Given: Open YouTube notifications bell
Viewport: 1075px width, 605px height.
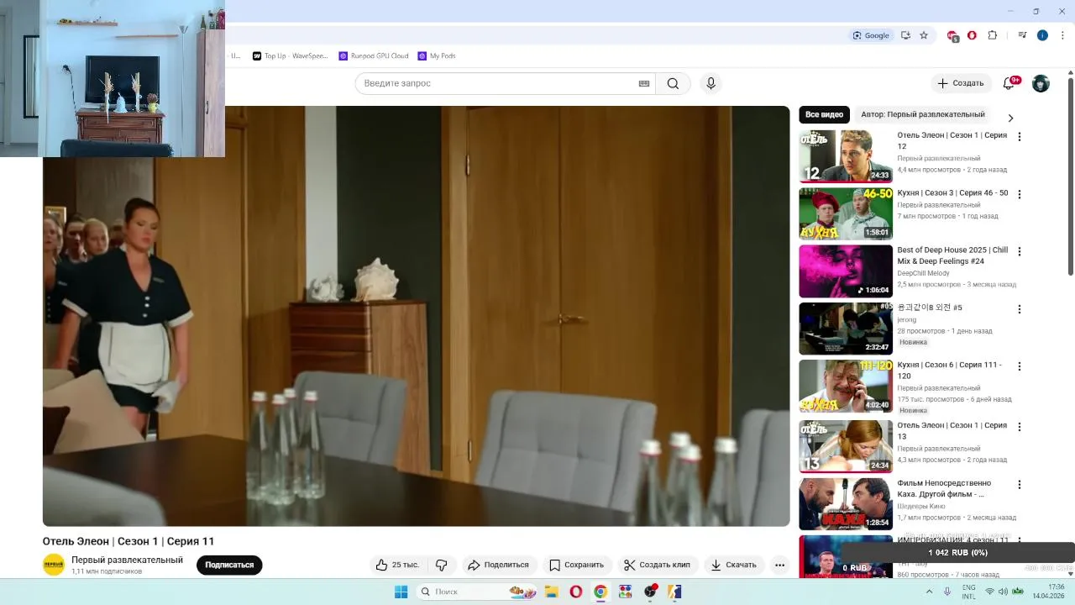Looking at the screenshot, I should [x=1009, y=83].
